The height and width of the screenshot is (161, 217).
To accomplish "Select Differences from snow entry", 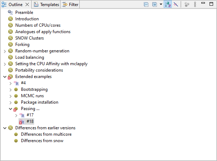I will click(42, 141).
